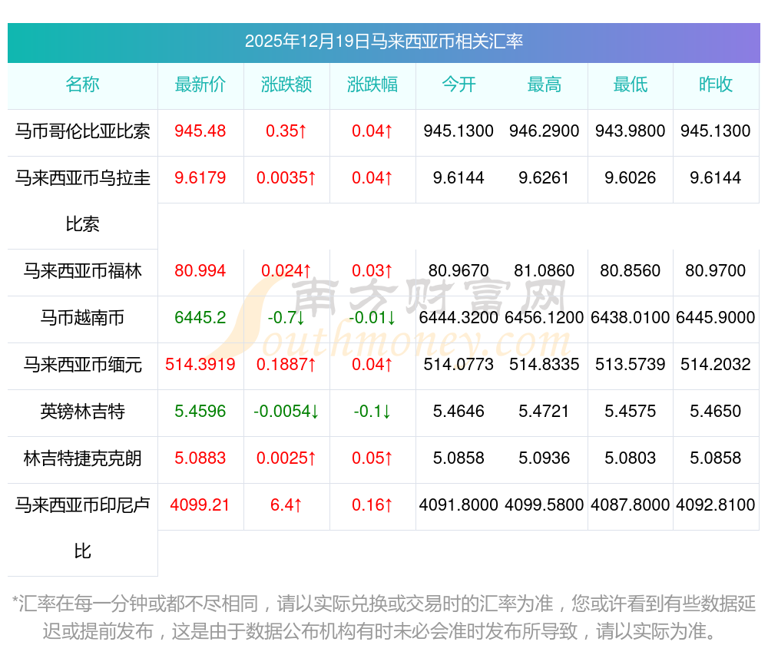Select the 0.16↑ percent change cell
The image size is (768, 655).
tap(372, 505)
